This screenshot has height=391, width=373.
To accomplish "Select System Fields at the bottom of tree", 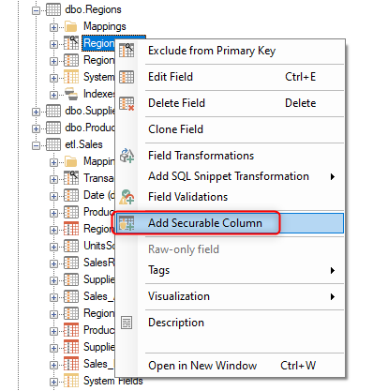I will pos(113,381).
